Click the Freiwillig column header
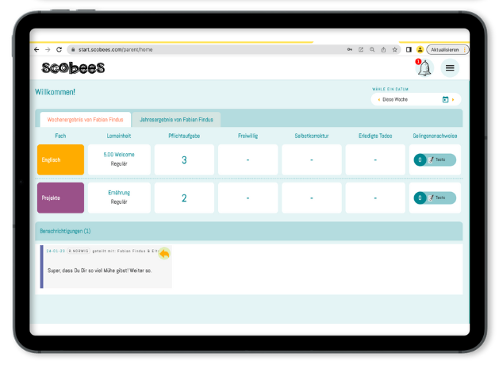499x365 pixels. [248, 136]
